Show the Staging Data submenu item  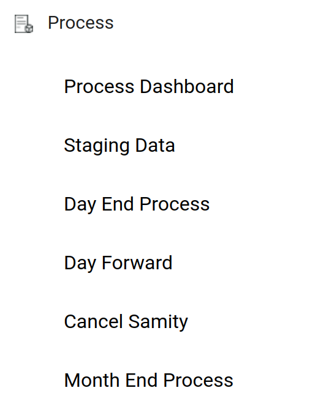tap(119, 146)
